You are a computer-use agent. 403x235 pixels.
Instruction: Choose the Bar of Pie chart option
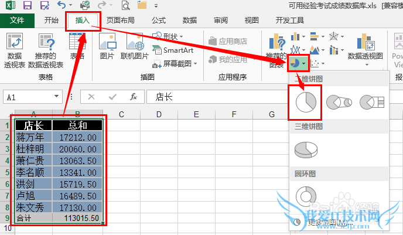point(372,103)
